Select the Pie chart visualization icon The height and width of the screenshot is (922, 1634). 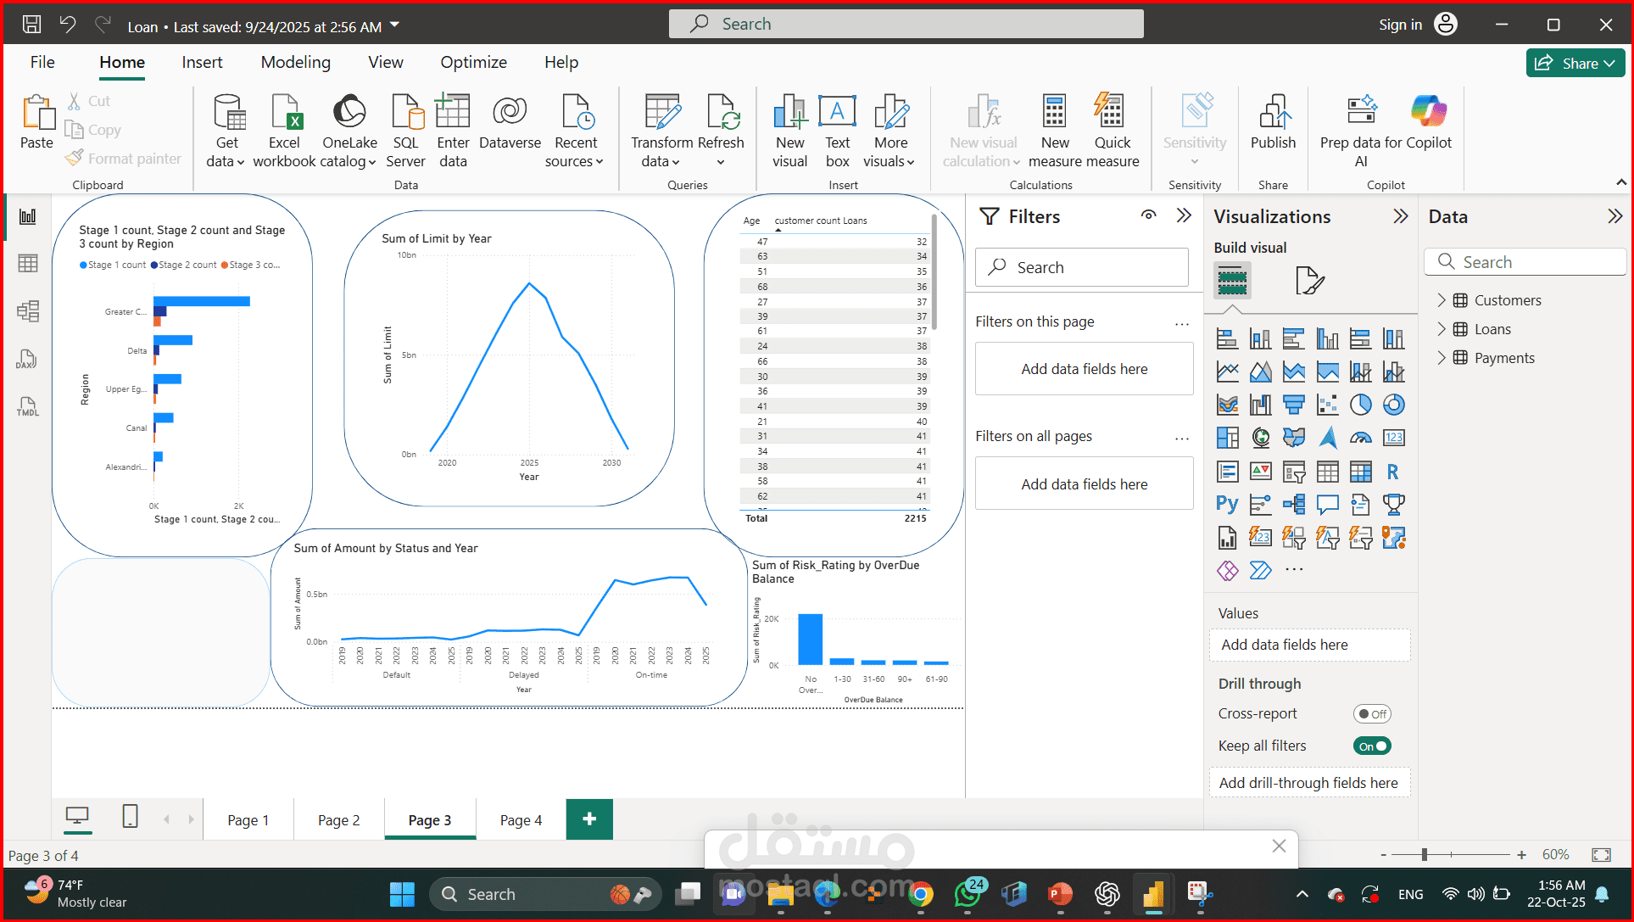(1361, 405)
